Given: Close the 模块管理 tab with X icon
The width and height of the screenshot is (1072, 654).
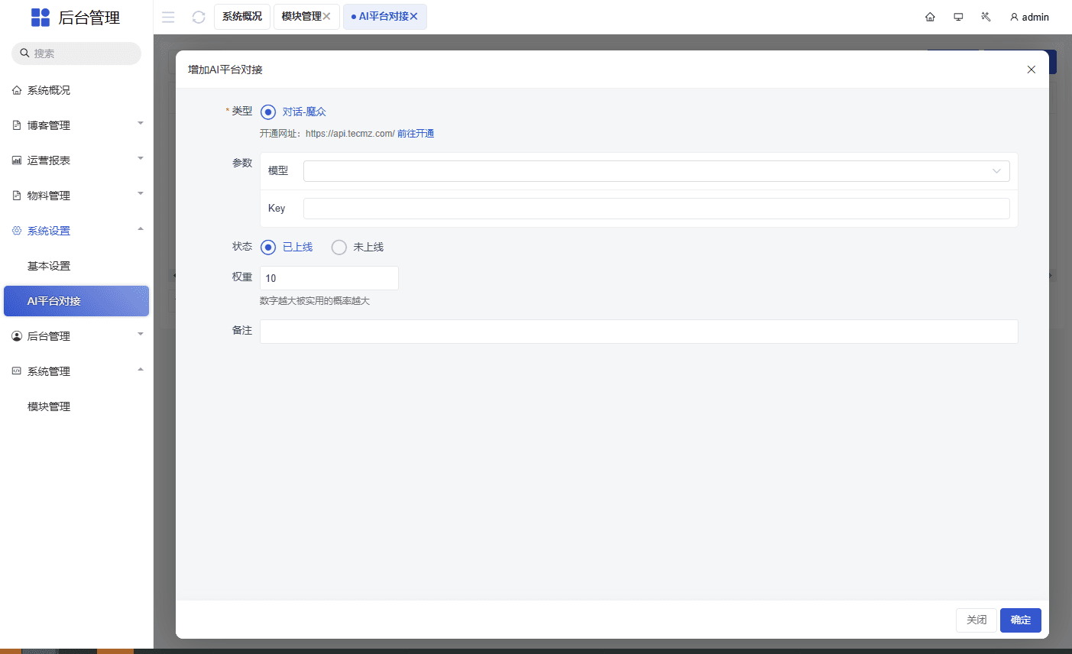Looking at the screenshot, I should coord(326,16).
